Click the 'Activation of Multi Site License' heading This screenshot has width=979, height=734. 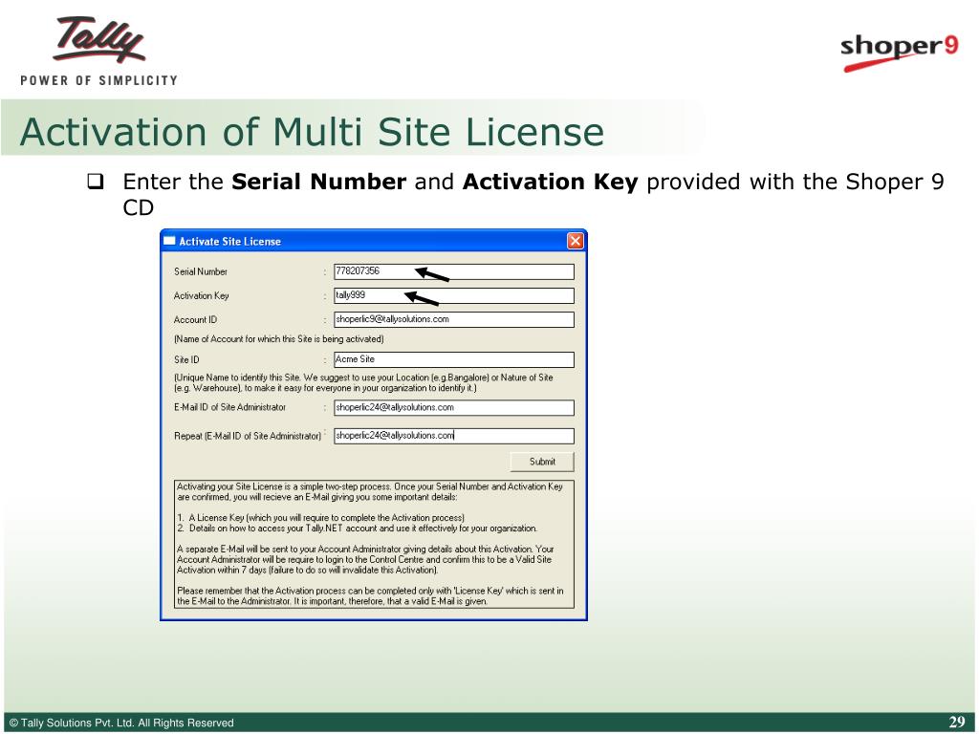pos(313,132)
